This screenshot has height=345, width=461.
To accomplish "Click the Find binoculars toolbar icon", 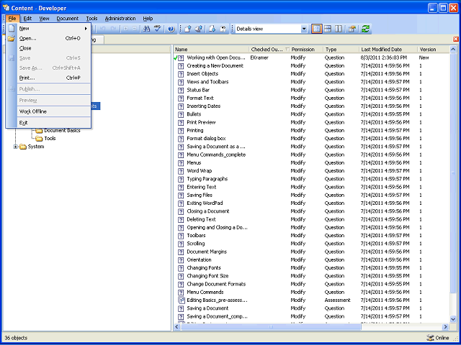I will 146,29.
